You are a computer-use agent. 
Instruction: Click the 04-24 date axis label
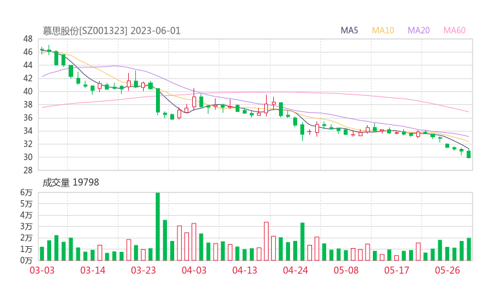tap(295, 270)
